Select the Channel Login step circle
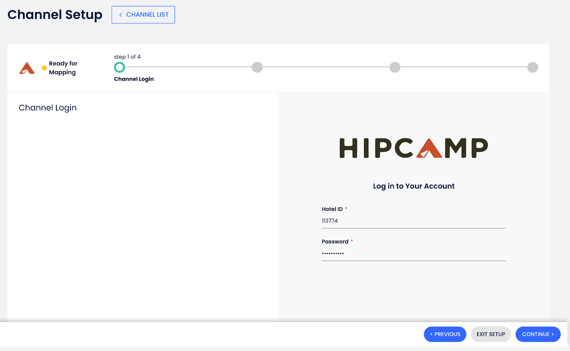Image resolution: width=570 pixels, height=351 pixels. 119,67
